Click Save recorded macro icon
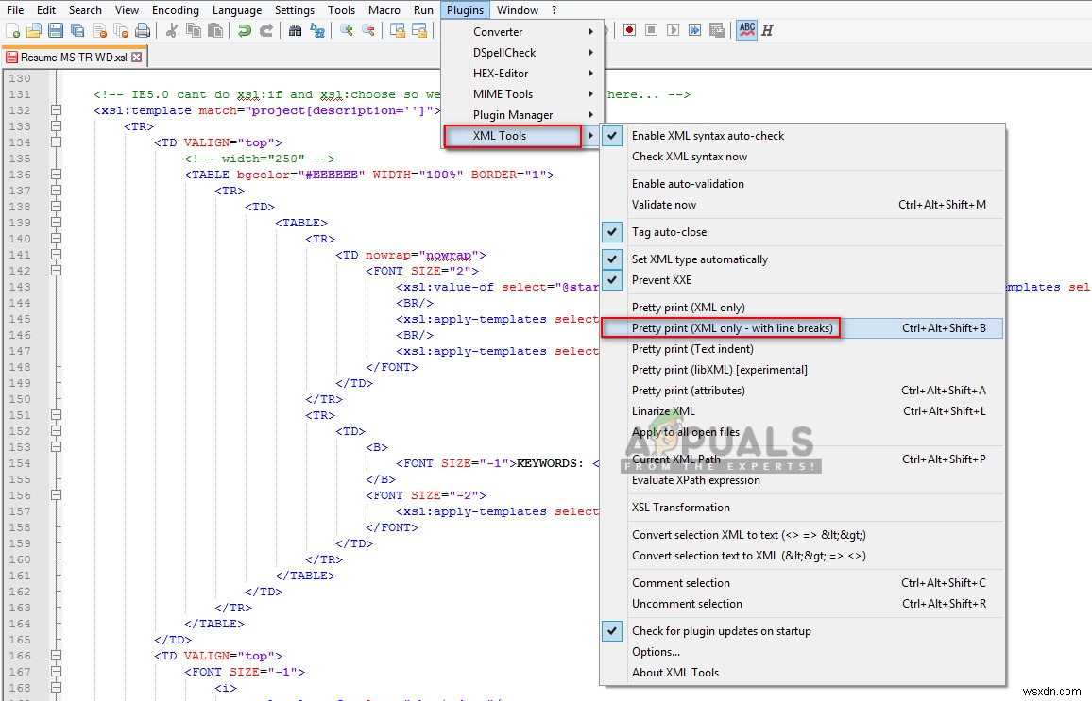The width and height of the screenshot is (1092, 701). pos(717,30)
